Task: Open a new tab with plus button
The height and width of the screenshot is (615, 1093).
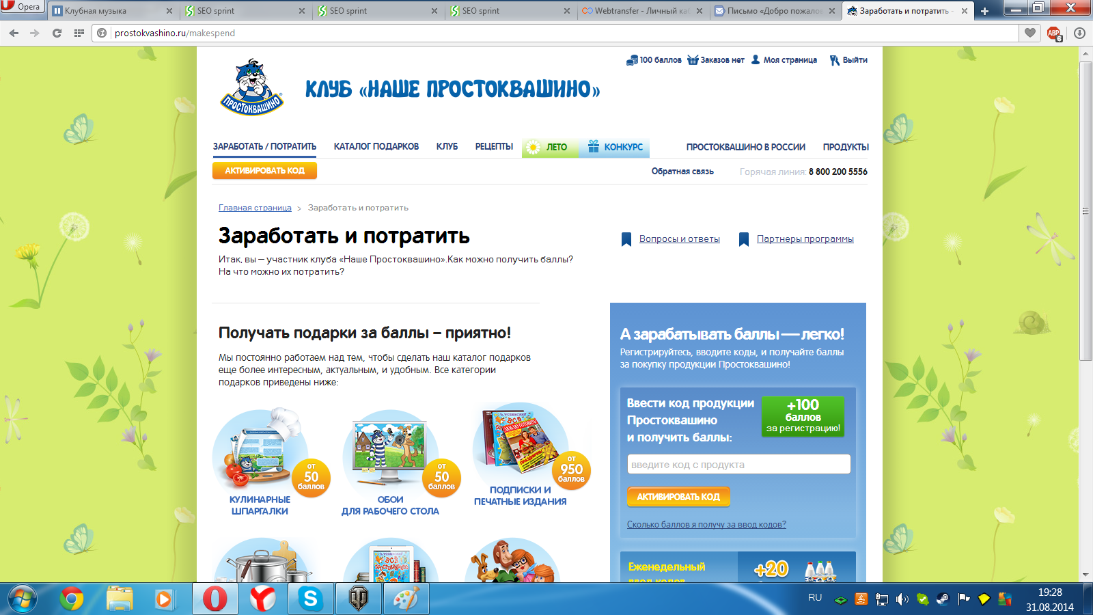Action: click(984, 11)
